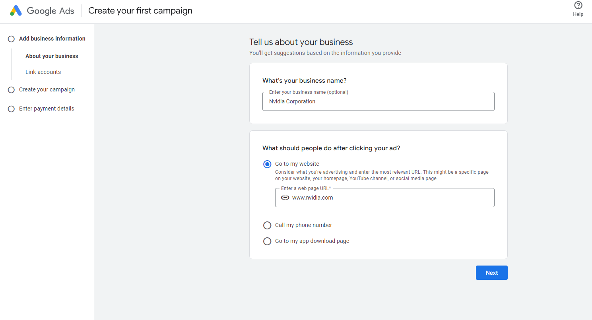Click the www.nvidia.com URL text

click(x=312, y=197)
